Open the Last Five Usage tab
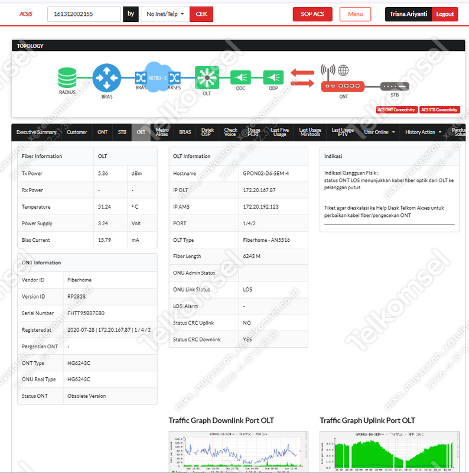 click(x=280, y=132)
